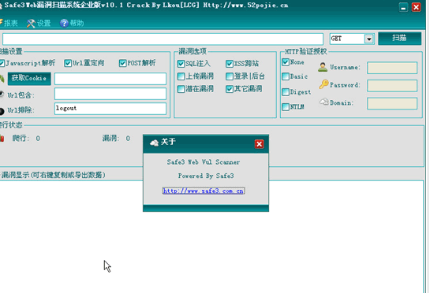
Task: Click 'Safe3 Web Vul Scanner' text in dialog
Action: tap(204, 162)
